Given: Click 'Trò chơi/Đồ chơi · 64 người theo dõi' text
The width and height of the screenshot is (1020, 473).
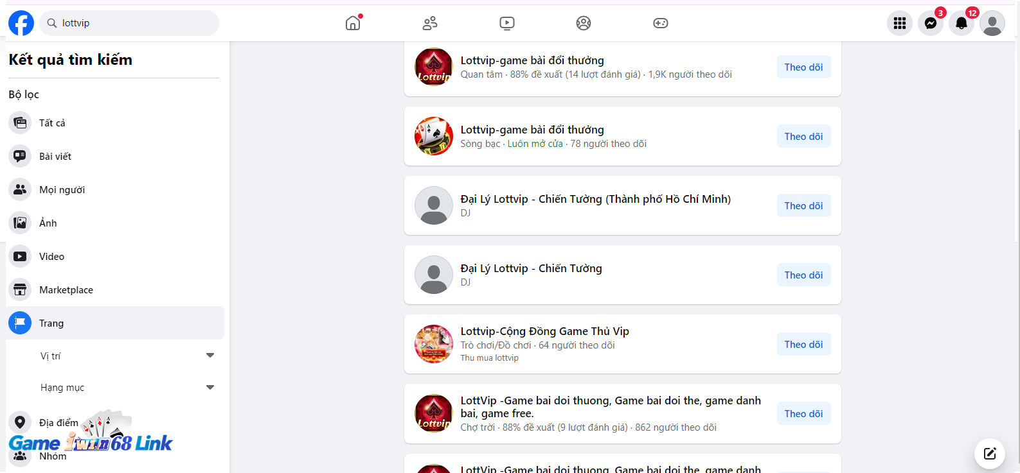Looking at the screenshot, I should tap(537, 345).
